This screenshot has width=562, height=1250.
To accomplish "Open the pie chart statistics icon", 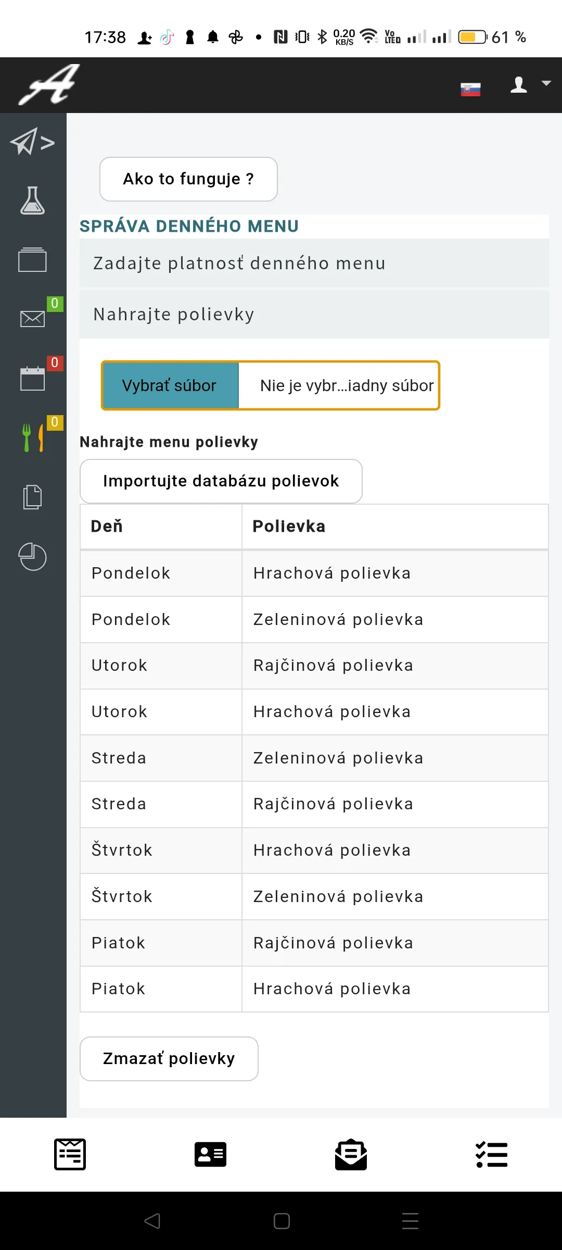I will [32, 557].
